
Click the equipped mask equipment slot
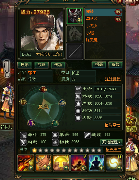(x=75, y=16)
